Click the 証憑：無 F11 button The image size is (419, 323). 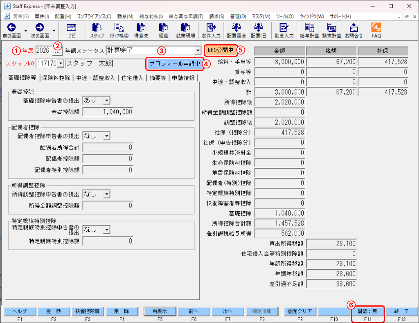click(368, 312)
